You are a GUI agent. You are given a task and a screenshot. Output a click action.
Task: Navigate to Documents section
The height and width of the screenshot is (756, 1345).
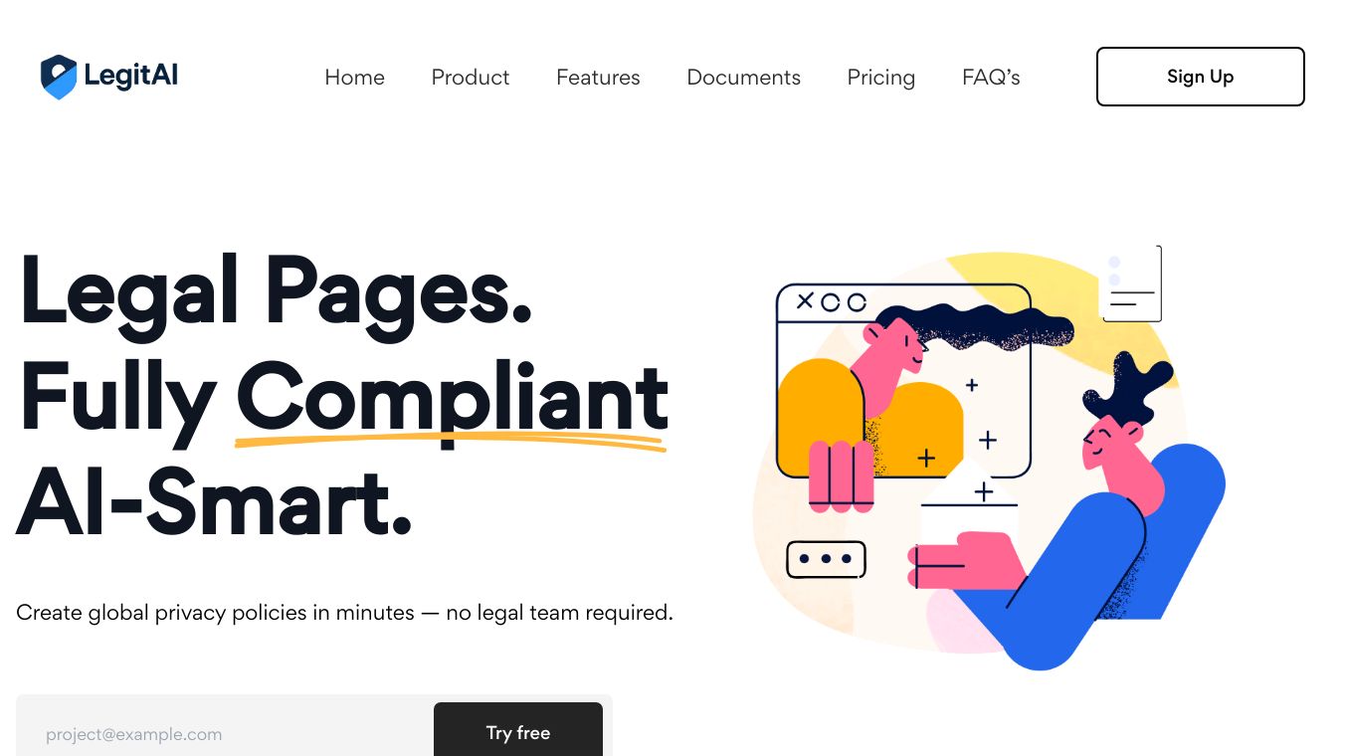743,78
